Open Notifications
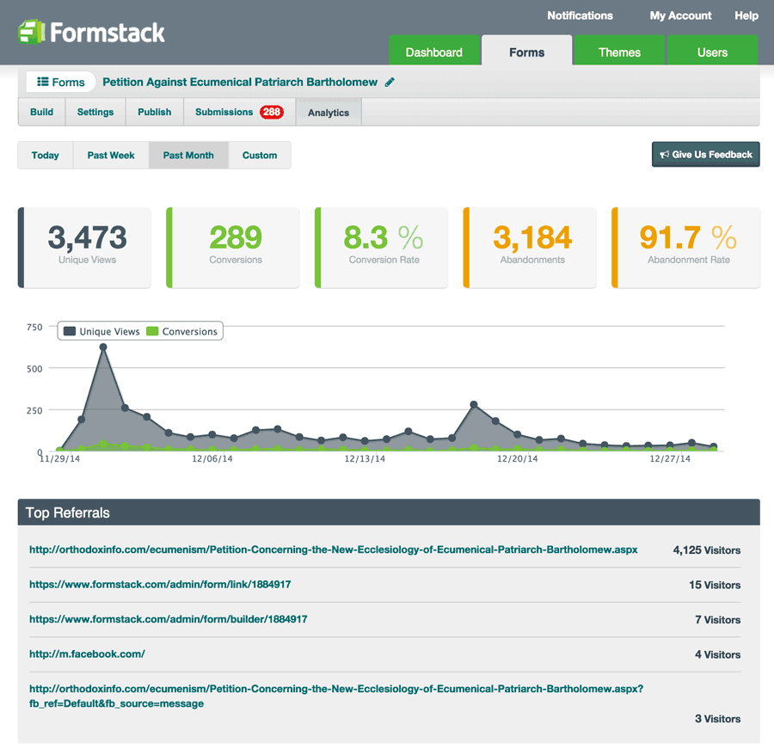The height and width of the screenshot is (755, 774). click(580, 15)
